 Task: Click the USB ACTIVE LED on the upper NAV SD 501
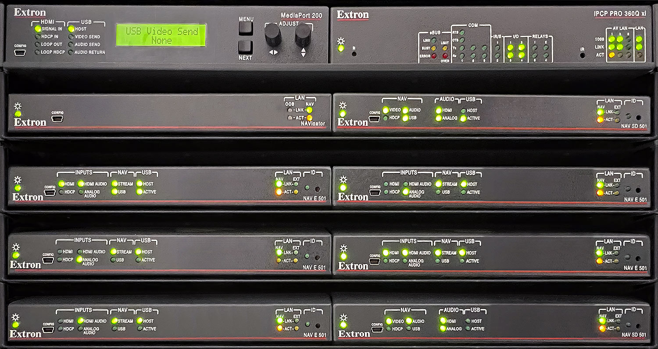tap(463, 119)
